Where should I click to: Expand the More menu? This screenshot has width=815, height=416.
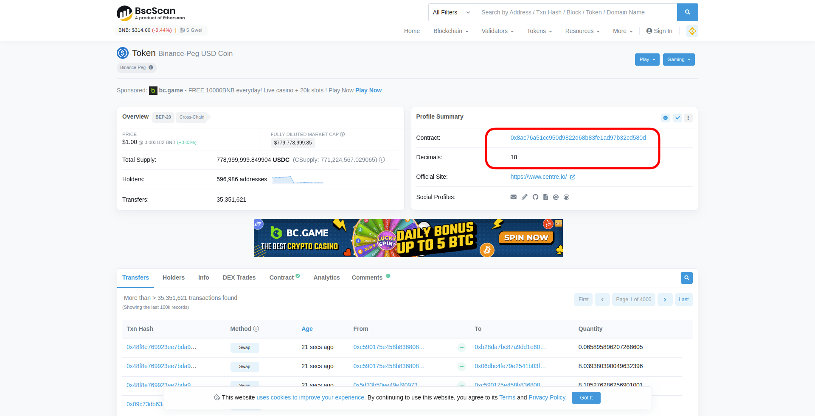(623, 31)
